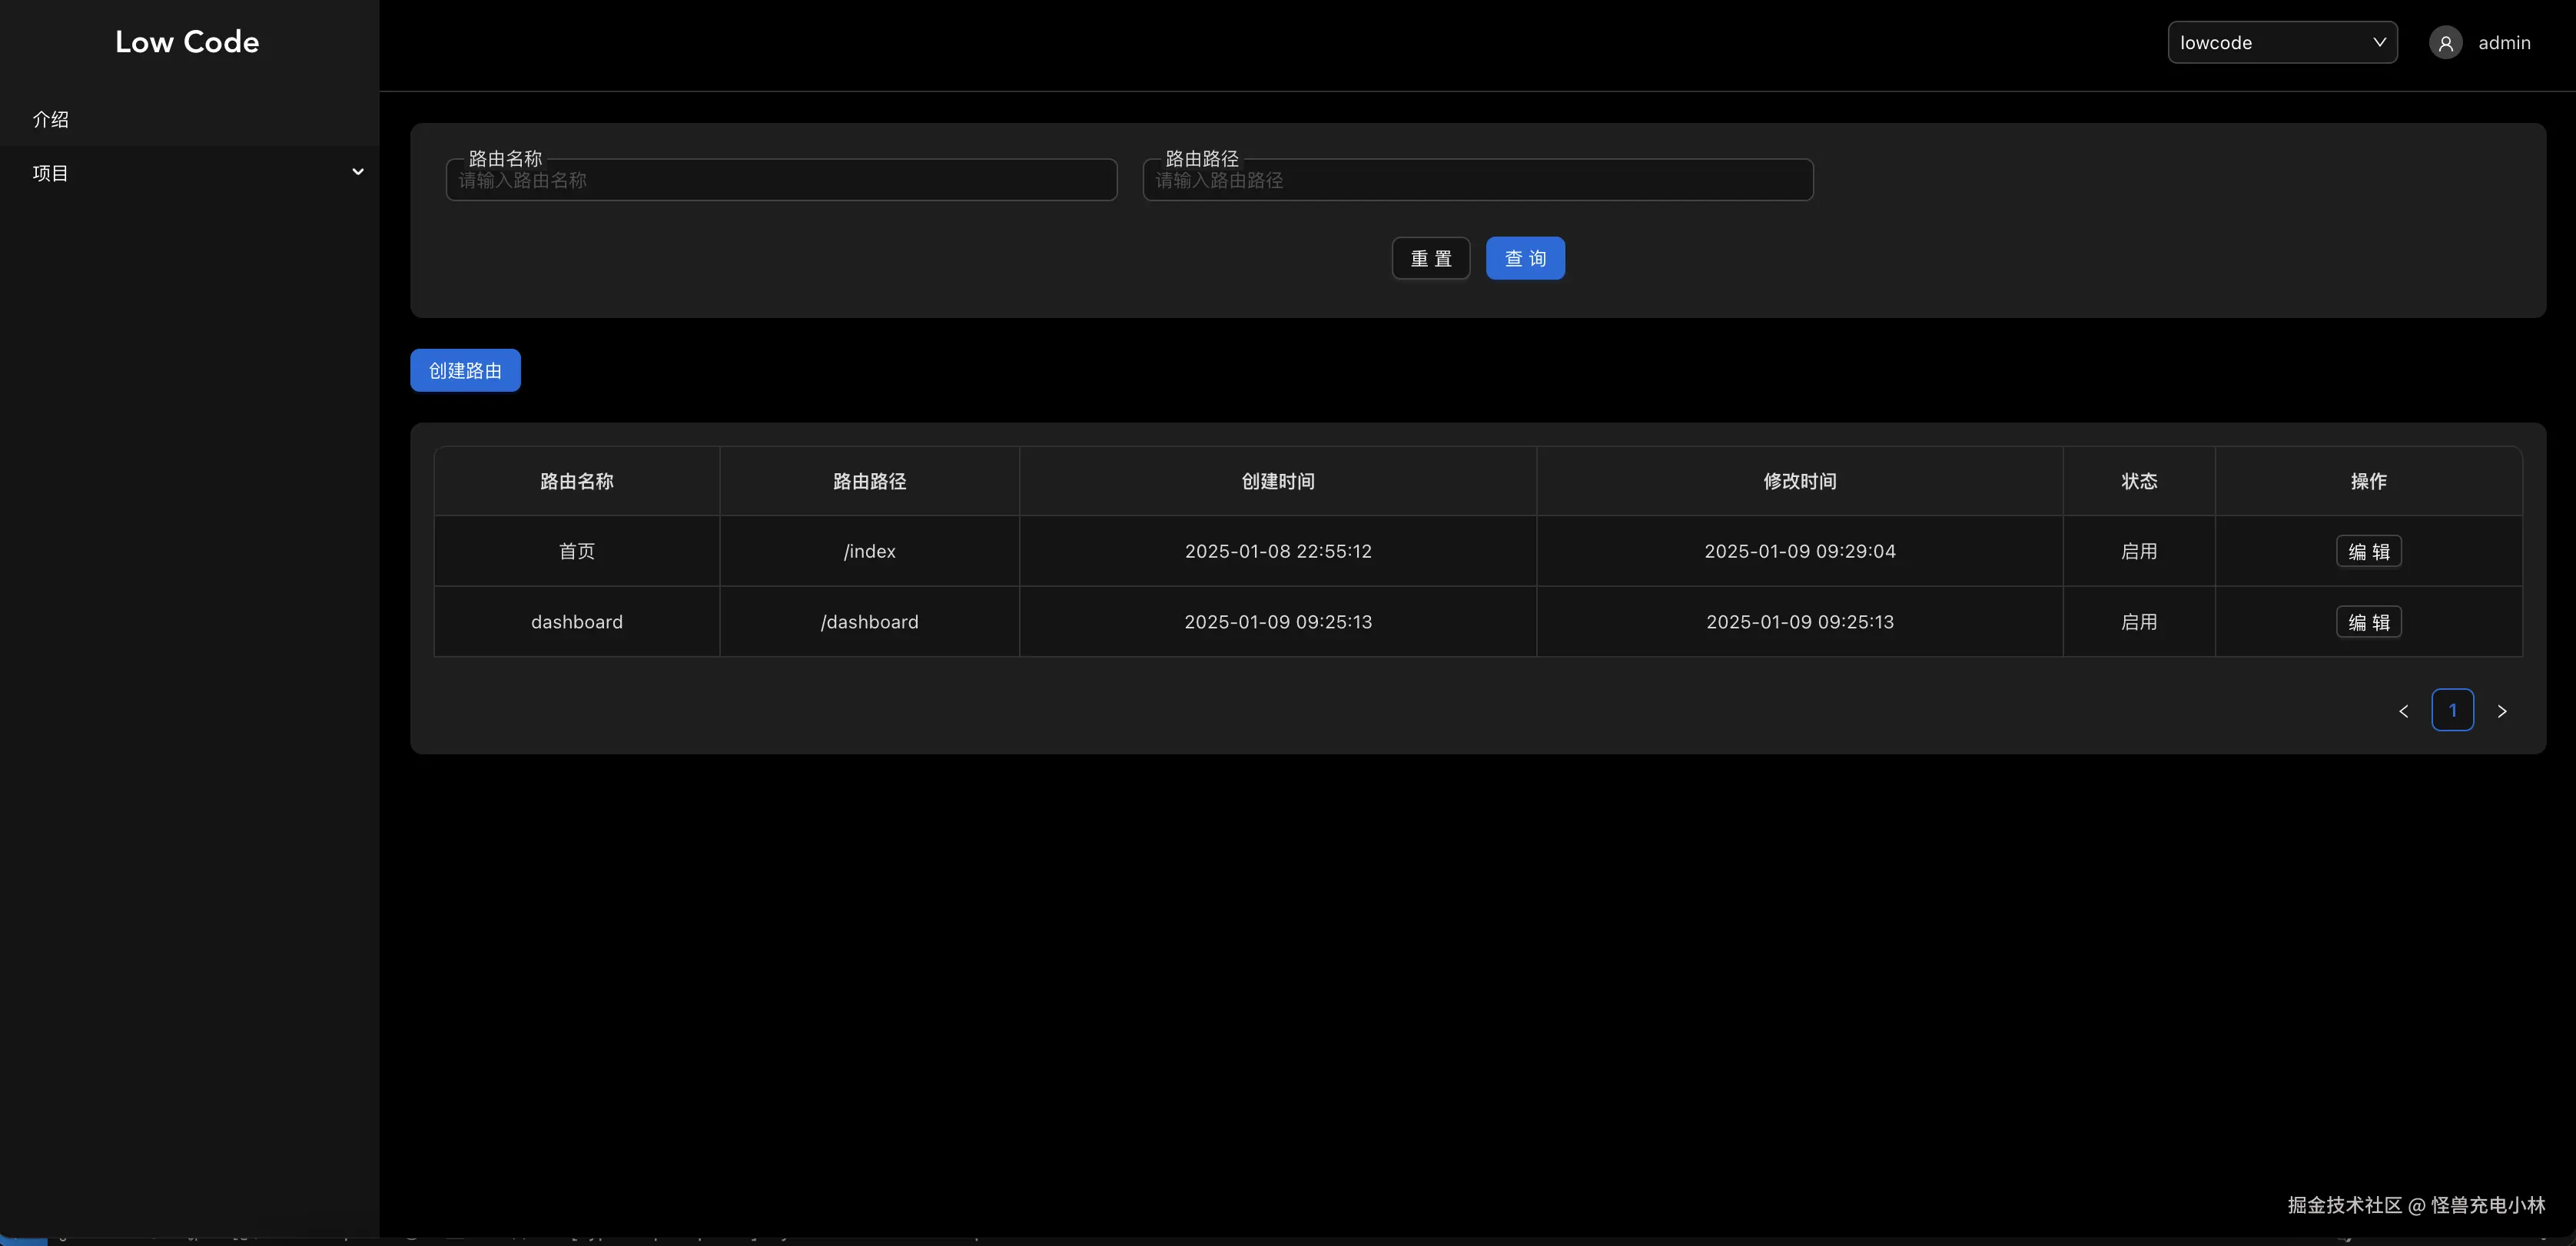
Task: Click the admin username label
Action: tap(2503, 43)
